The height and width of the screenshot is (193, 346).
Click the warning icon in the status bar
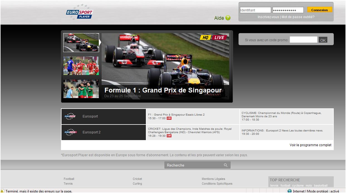(x=3, y=191)
